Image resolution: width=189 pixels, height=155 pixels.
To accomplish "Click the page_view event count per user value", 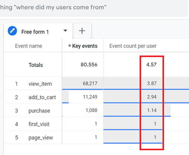I will [155, 137].
